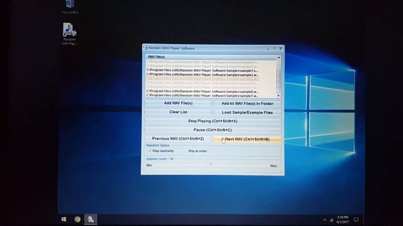The width and height of the screenshot is (403, 226).
Task: Minimize the Random WAV Player window
Action: (268, 48)
